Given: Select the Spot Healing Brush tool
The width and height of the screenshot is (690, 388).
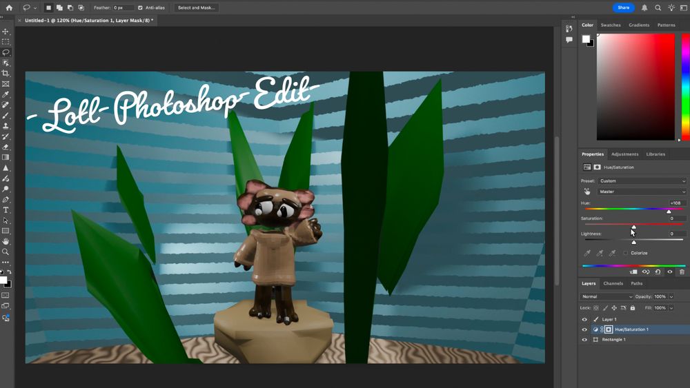Looking at the screenshot, I should tap(6, 105).
